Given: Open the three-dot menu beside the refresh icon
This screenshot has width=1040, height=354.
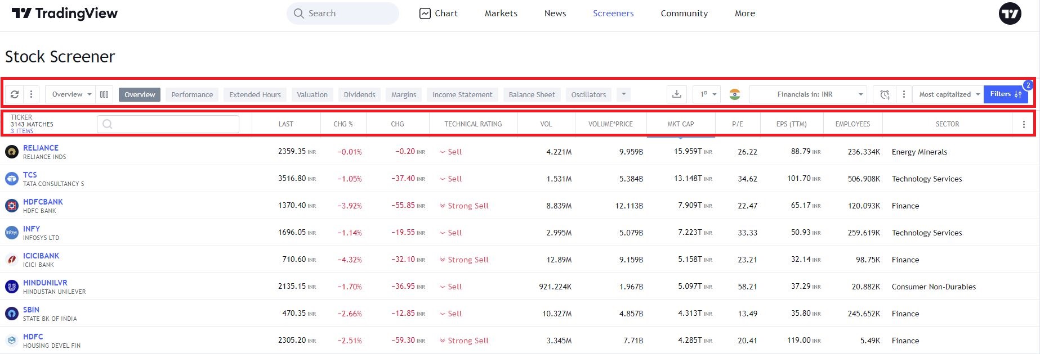Looking at the screenshot, I should [x=32, y=94].
